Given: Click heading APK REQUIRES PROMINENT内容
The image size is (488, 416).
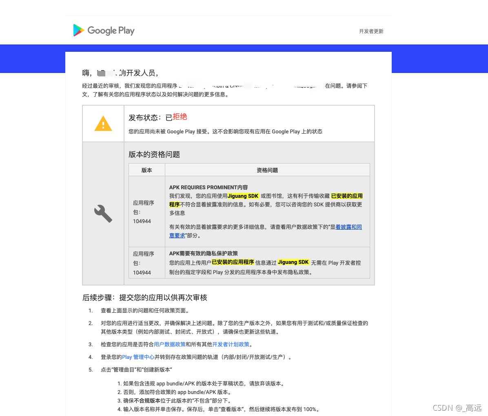Looking at the screenshot, I should tap(208, 187).
